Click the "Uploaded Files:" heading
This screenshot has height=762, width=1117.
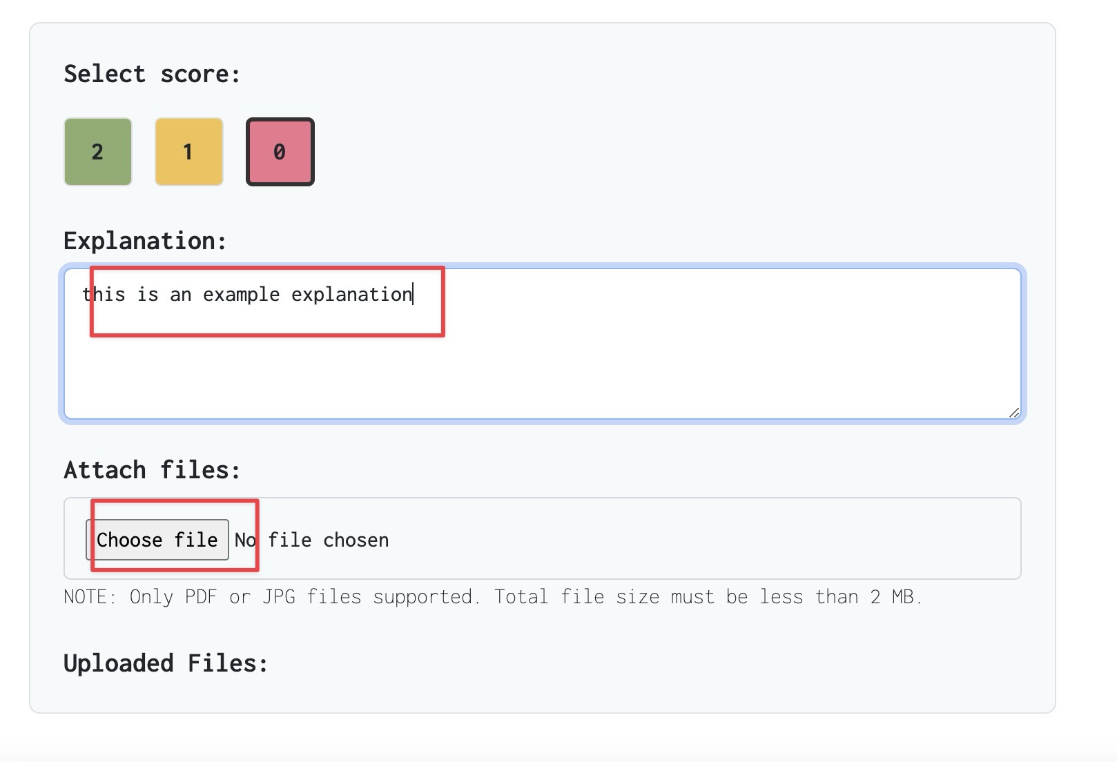pos(166,663)
